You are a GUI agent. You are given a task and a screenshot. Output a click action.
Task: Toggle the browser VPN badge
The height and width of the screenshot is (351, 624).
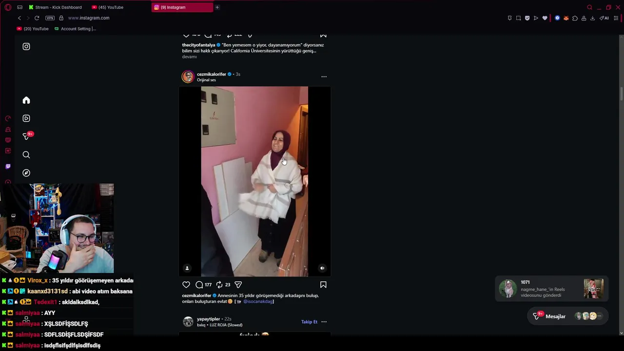coord(50,18)
